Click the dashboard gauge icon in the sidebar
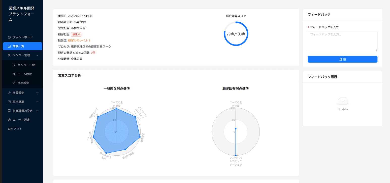The width and height of the screenshot is (390, 183). pyautogui.click(x=9, y=37)
